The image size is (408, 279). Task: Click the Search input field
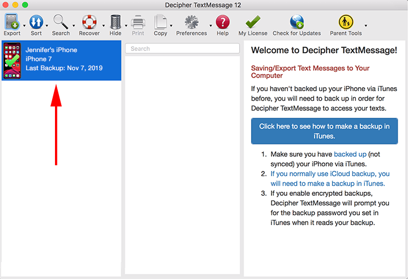click(182, 49)
